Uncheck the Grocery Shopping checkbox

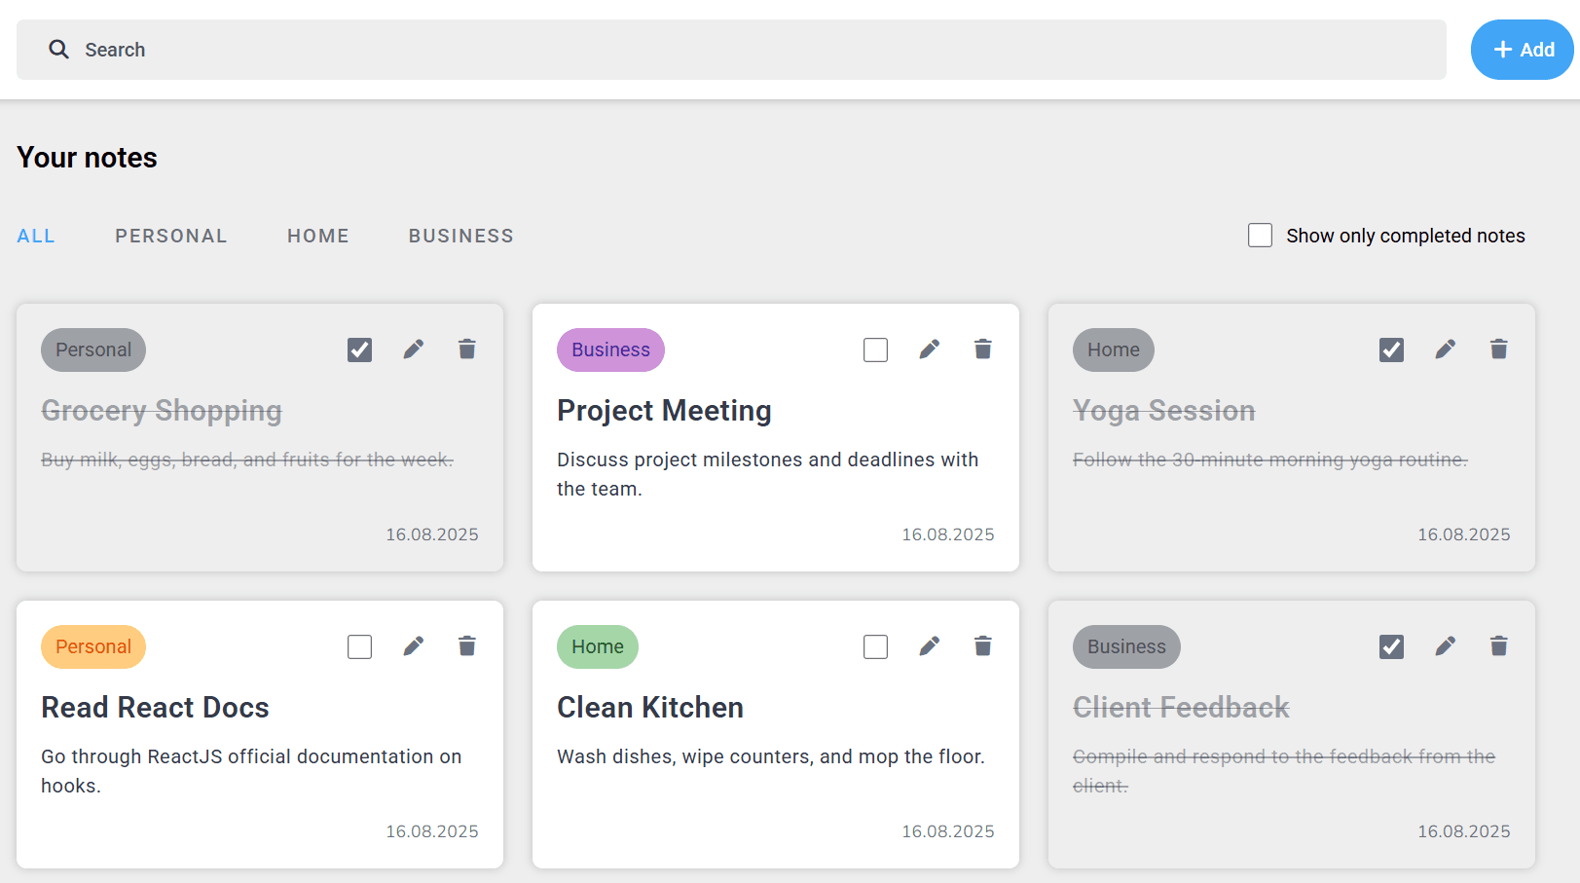point(360,350)
